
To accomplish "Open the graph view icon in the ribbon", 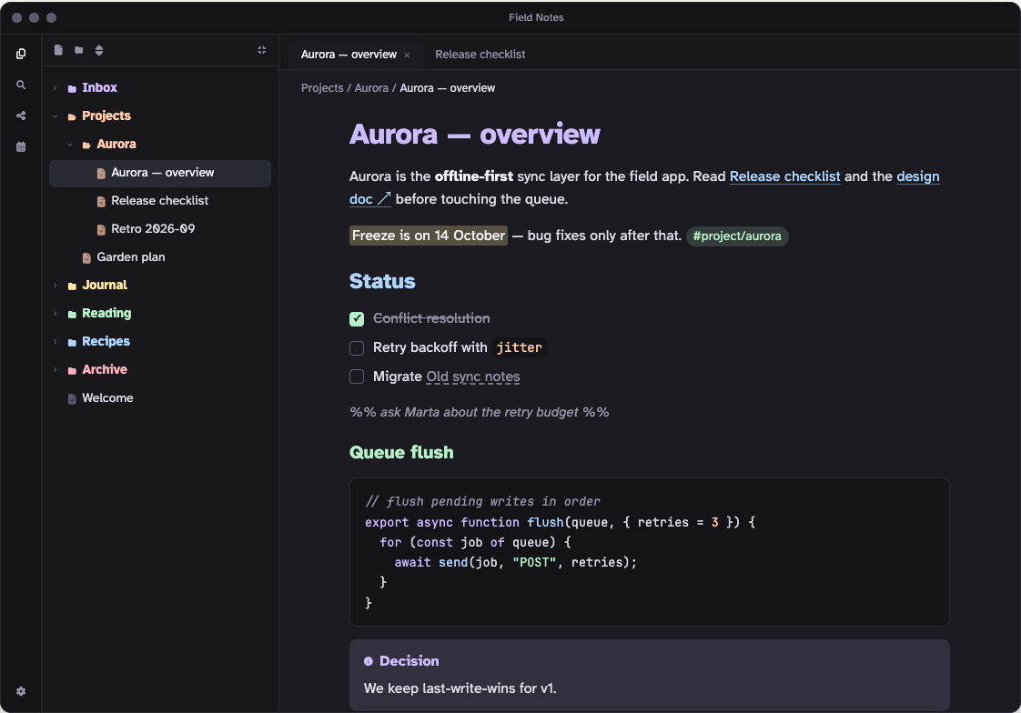I will (21, 115).
